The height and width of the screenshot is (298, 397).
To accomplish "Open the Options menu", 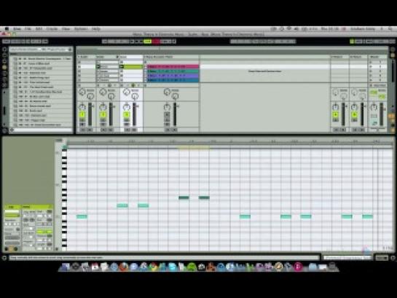I will tap(81, 29).
